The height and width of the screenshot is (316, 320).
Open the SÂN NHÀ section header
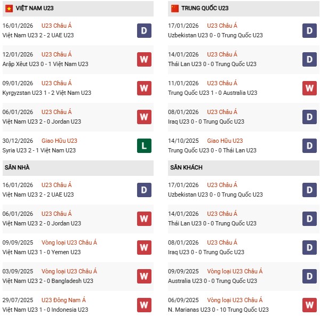pos(17,167)
